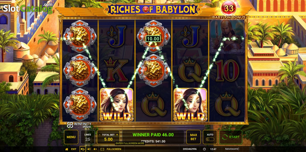Click the Fullscreen brackets icon
The width and height of the screenshot is (306, 152).
[x=102, y=149]
